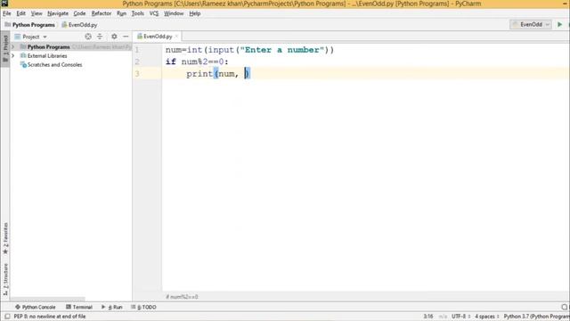Open the Window menu

[x=174, y=13]
